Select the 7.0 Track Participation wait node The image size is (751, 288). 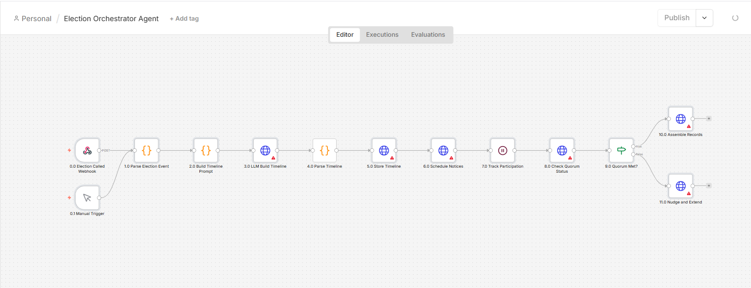[503, 151]
